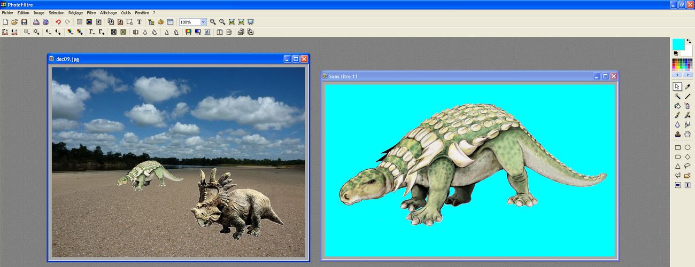Click the Save floppy disk icon
Viewport: 695px width, 267px height.
tap(24, 22)
